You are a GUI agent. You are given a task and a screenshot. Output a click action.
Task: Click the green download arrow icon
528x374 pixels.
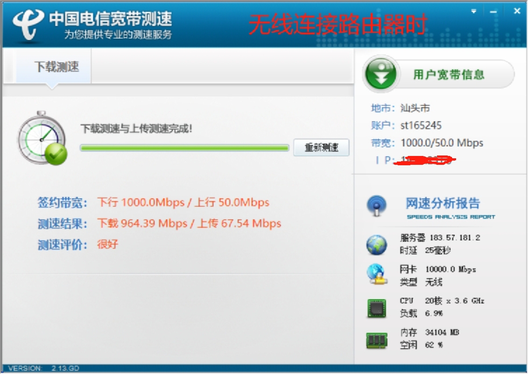point(381,73)
